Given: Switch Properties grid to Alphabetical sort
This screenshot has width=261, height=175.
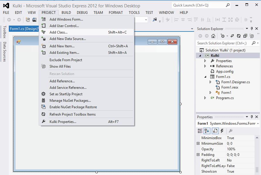Looking at the screenshot, I should point(207,131).
